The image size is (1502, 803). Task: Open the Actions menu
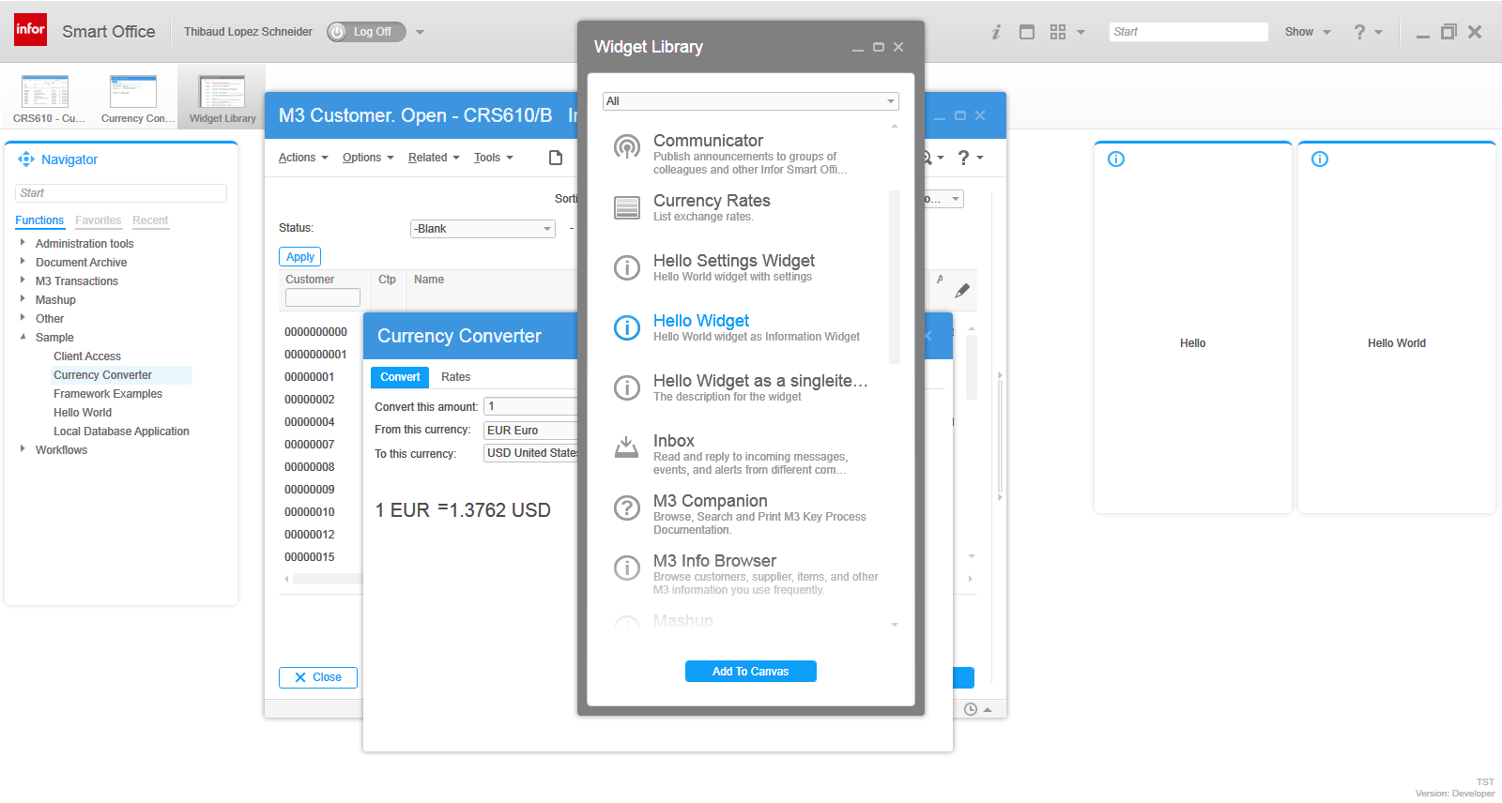coord(302,158)
